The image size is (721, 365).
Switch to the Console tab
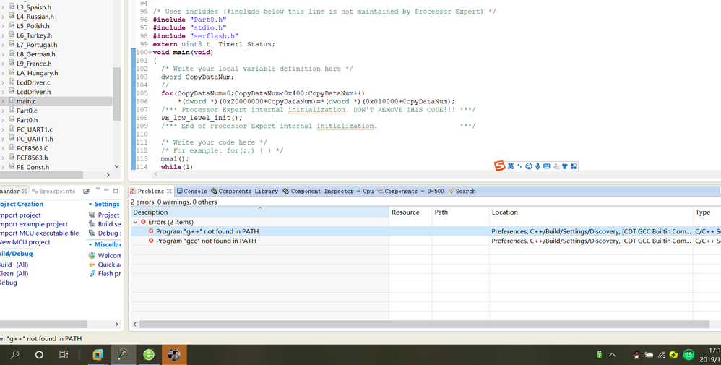pyautogui.click(x=192, y=191)
